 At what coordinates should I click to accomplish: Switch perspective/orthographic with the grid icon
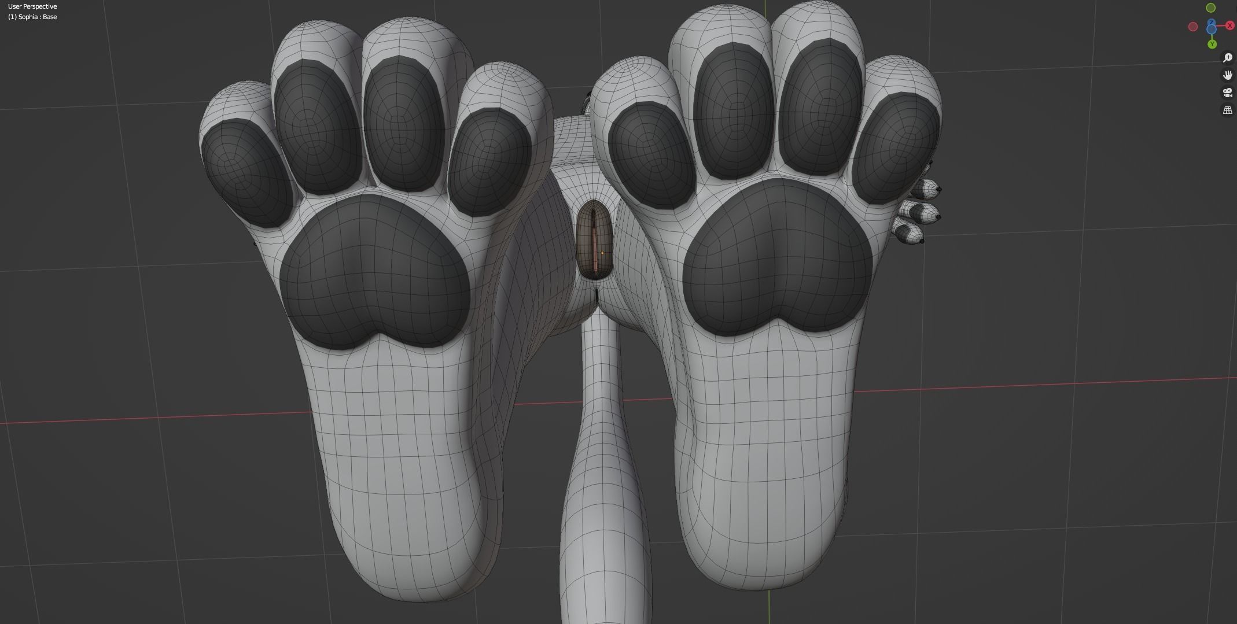point(1227,110)
